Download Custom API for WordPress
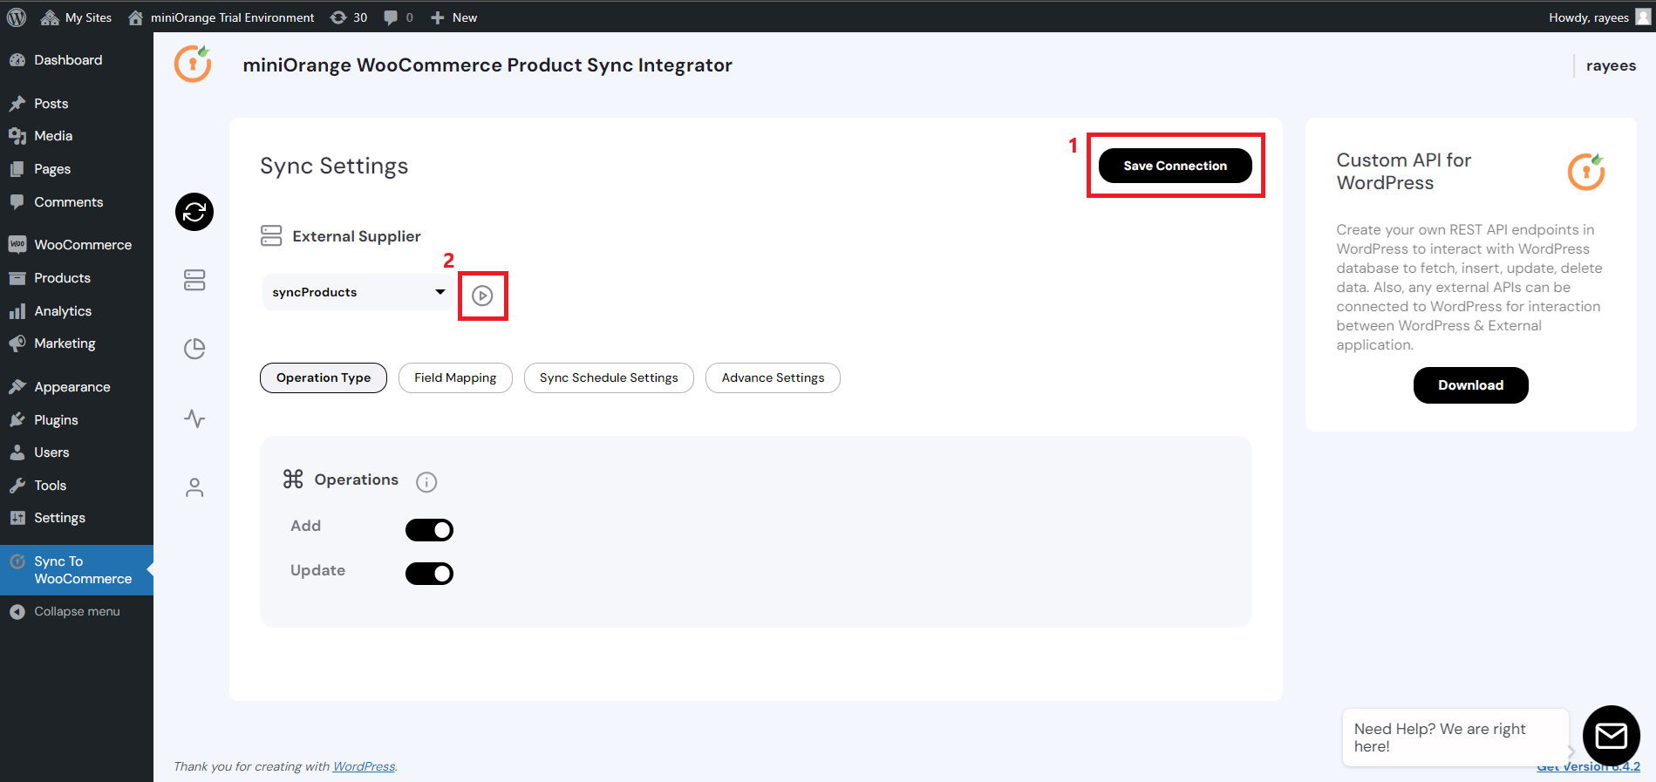 tap(1470, 385)
